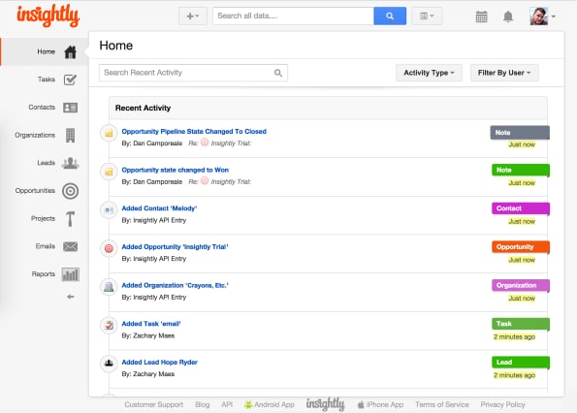Go to Organizations in the sidebar
This screenshot has width=577, height=413.
[x=35, y=136]
